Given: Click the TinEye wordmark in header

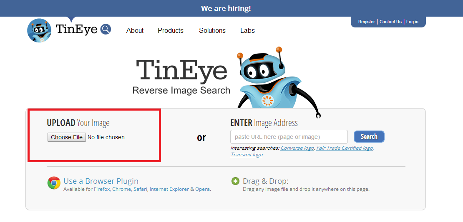Looking at the screenshot, I should point(76,30).
